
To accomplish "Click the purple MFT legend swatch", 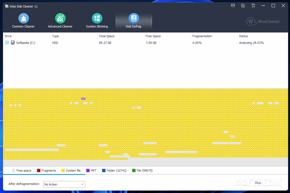I will pos(88,171).
